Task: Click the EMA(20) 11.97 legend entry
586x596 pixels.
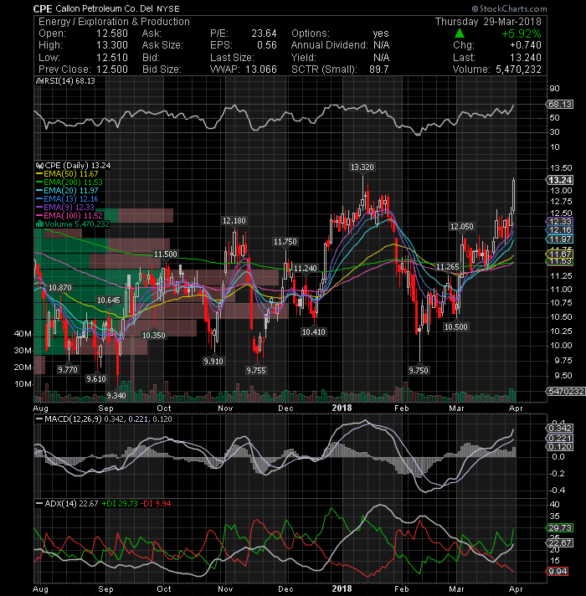Action: pos(70,190)
